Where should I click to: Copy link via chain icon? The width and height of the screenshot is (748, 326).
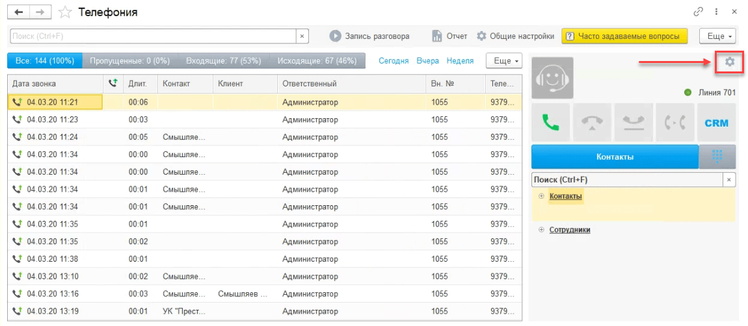(x=699, y=12)
